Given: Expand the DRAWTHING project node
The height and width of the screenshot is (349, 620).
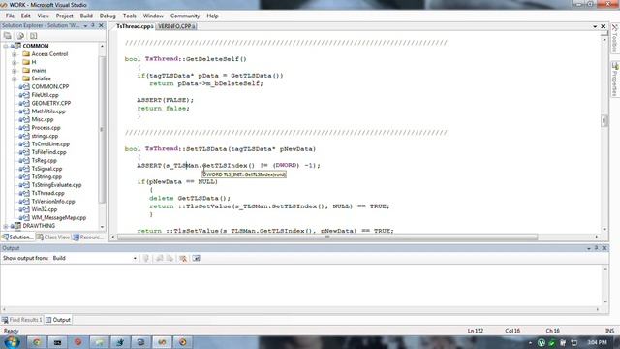Looking at the screenshot, I should click(x=6, y=226).
